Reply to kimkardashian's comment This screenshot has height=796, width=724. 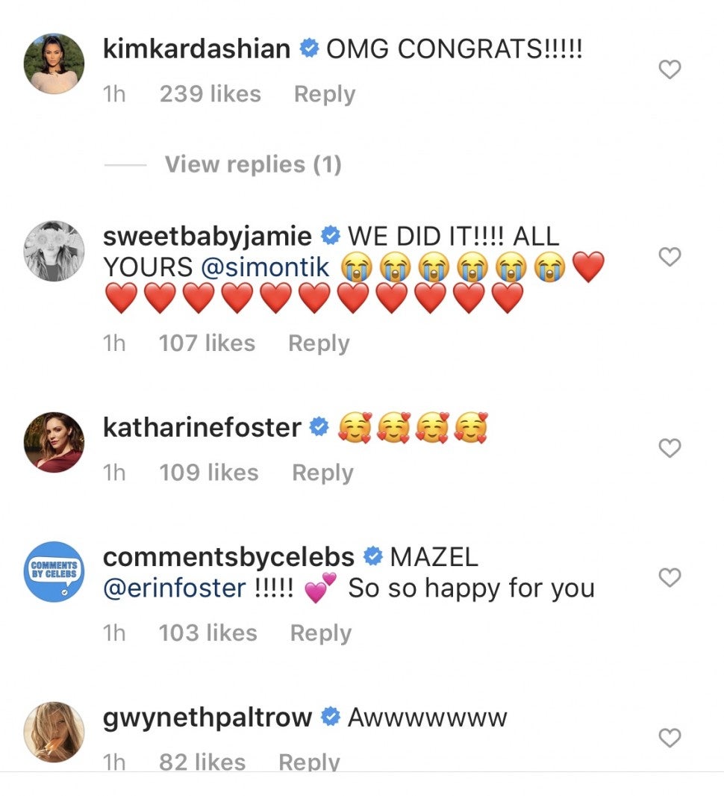point(324,94)
